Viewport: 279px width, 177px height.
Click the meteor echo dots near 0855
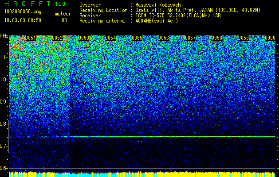pos(139,141)
